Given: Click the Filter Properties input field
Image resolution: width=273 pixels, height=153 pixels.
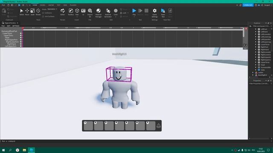Looking at the screenshot, I should pos(260,84).
